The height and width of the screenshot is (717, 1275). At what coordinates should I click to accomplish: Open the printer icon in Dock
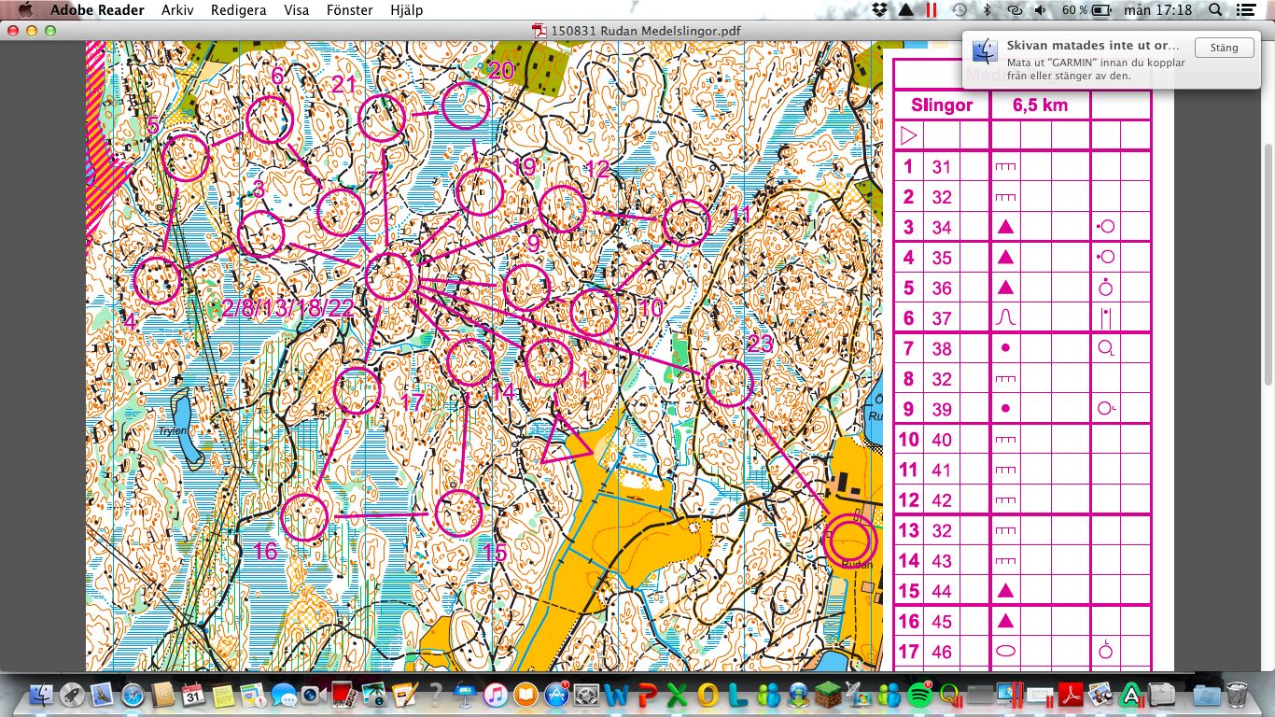(1160, 696)
